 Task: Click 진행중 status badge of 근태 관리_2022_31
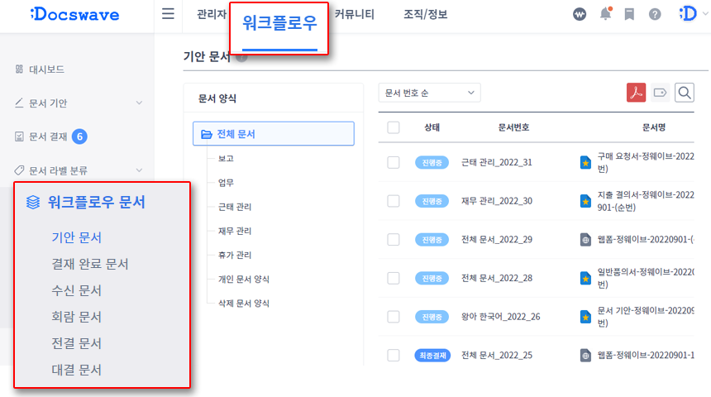432,162
